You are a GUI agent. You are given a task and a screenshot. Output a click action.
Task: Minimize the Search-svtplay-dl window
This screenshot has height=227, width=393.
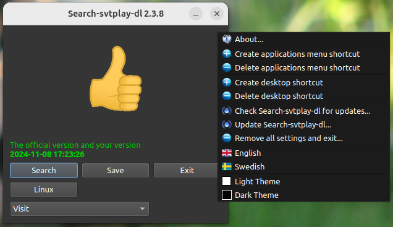(x=196, y=14)
